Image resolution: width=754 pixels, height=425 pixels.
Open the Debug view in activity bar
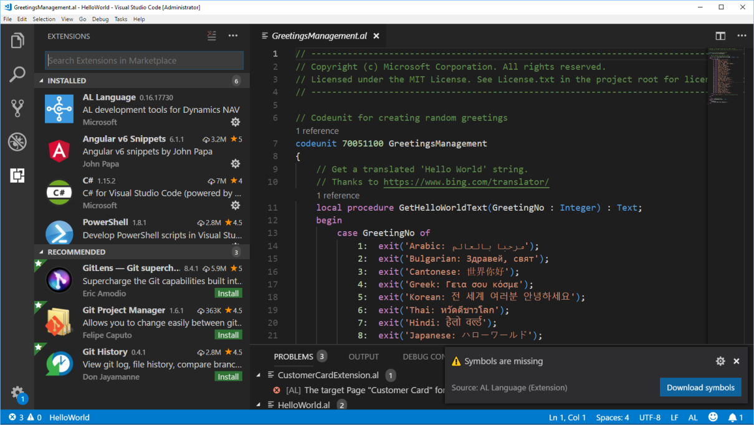17,142
